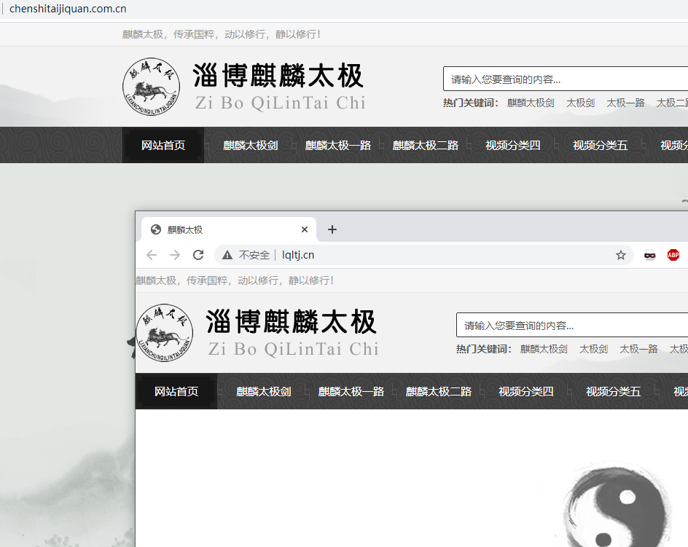The width and height of the screenshot is (688, 547).
Task: Click the 太极剑 hot keyword on the lqltj.cn page
Action: (x=593, y=349)
